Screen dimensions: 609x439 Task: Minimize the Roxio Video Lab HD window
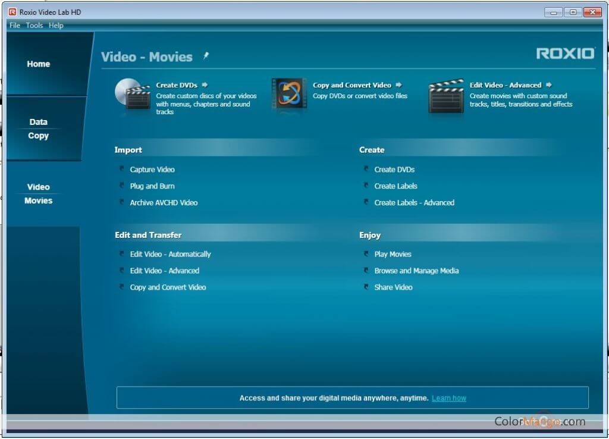(x=554, y=12)
